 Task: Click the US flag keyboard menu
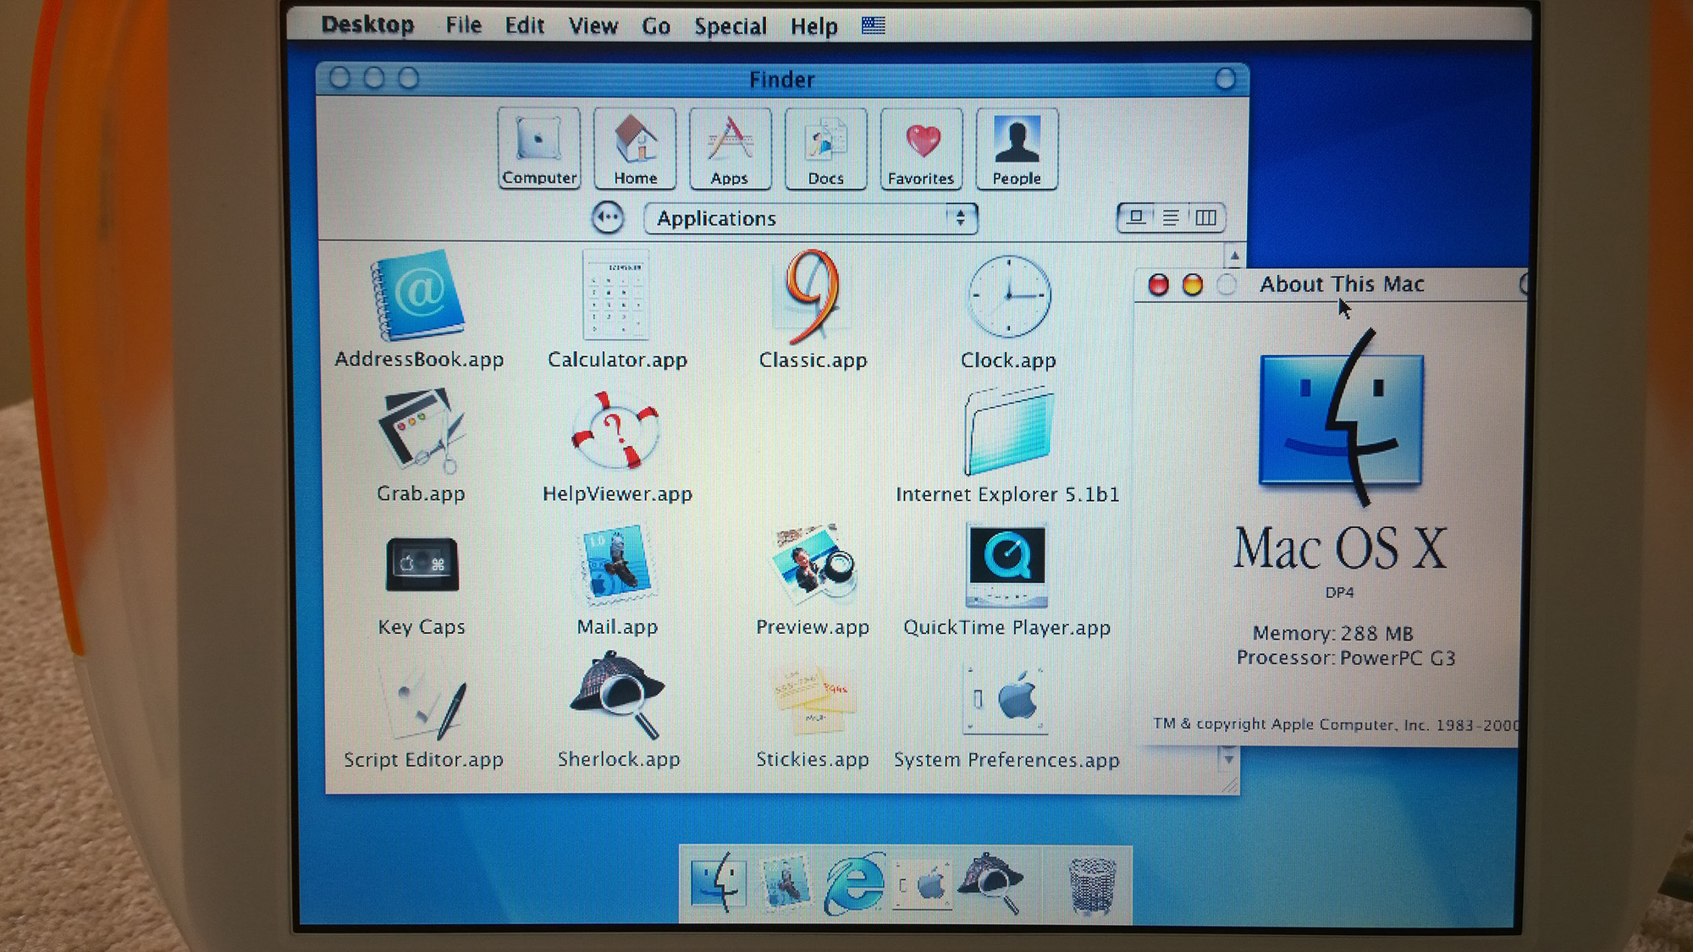point(874,25)
